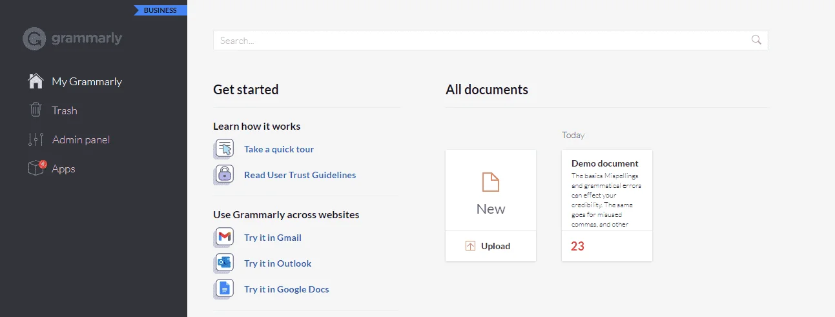Open Admin panel menu item
The image size is (835, 317).
81,139
